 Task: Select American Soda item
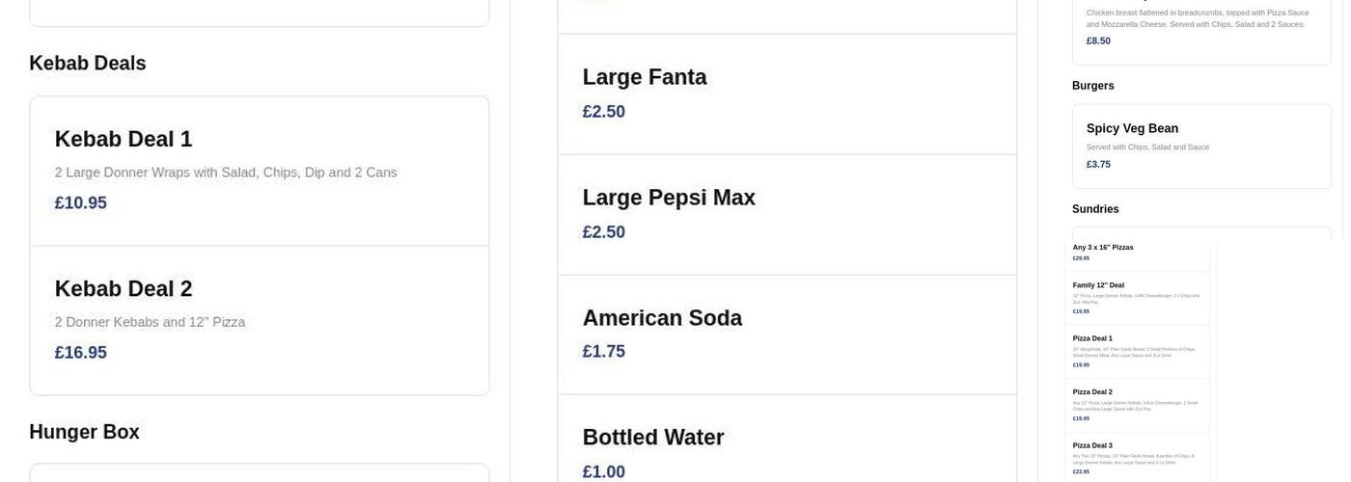(786, 334)
